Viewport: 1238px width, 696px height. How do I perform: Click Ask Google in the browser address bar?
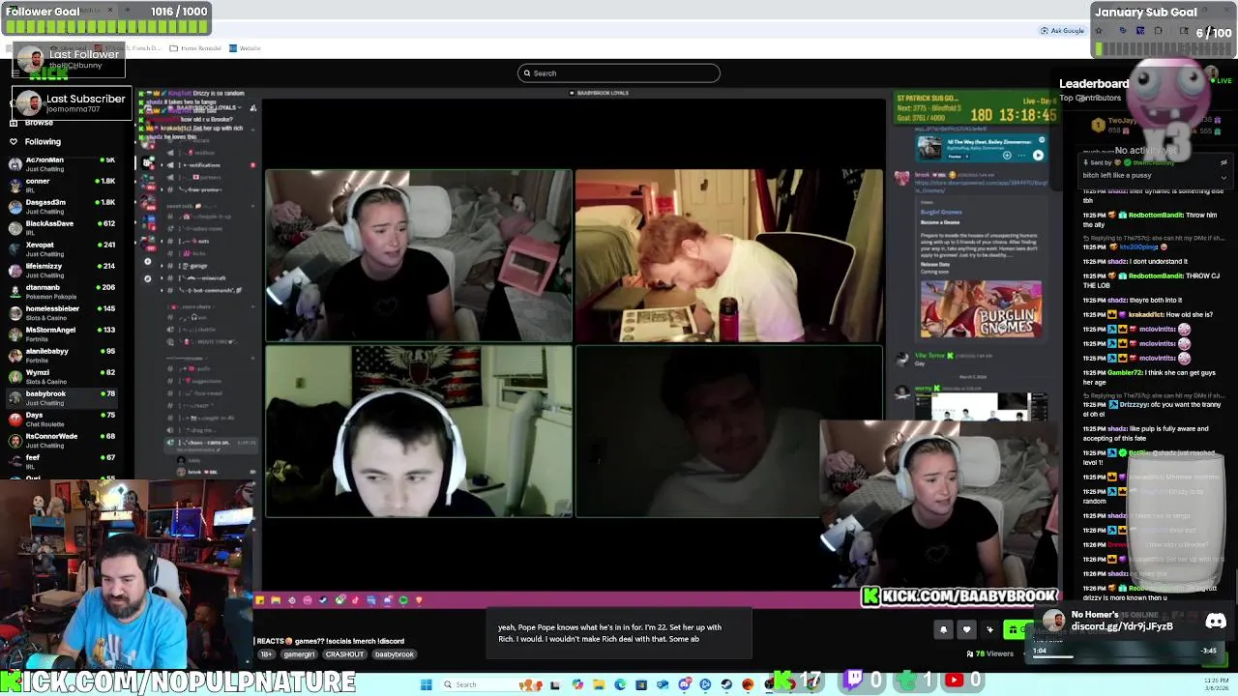click(x=1063, y=31)
